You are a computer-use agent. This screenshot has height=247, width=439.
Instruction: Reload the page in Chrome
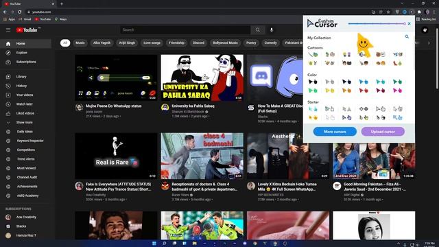(20, 12)
